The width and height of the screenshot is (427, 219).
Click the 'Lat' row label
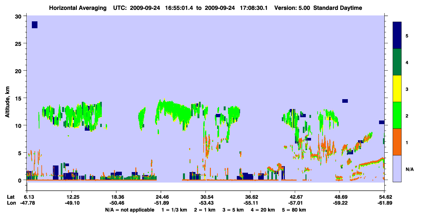click(11, 197)
